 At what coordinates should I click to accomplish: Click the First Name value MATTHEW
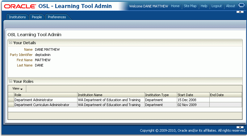[43, 60]
